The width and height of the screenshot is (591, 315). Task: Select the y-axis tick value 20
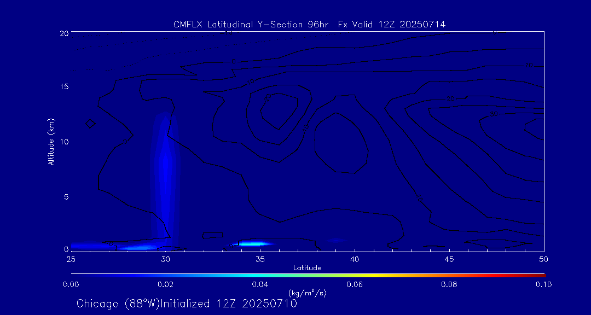(x=64, y=33)
